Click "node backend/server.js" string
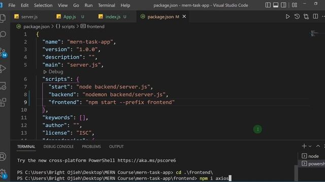The width and height of the screenshot is (325, 182). pyautogui.click(x=113, y=87)
